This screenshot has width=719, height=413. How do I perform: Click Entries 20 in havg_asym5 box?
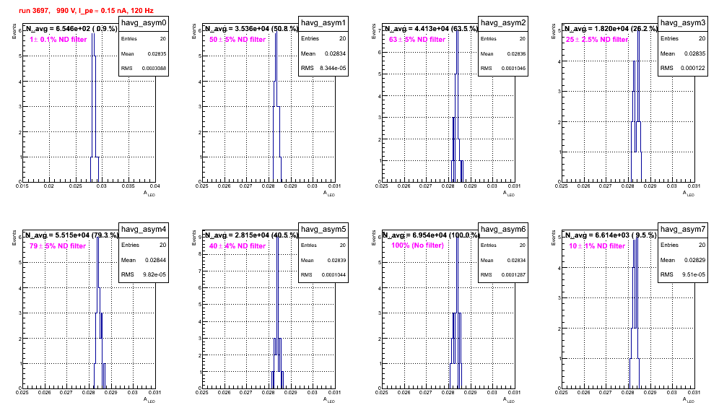[323, 245]
